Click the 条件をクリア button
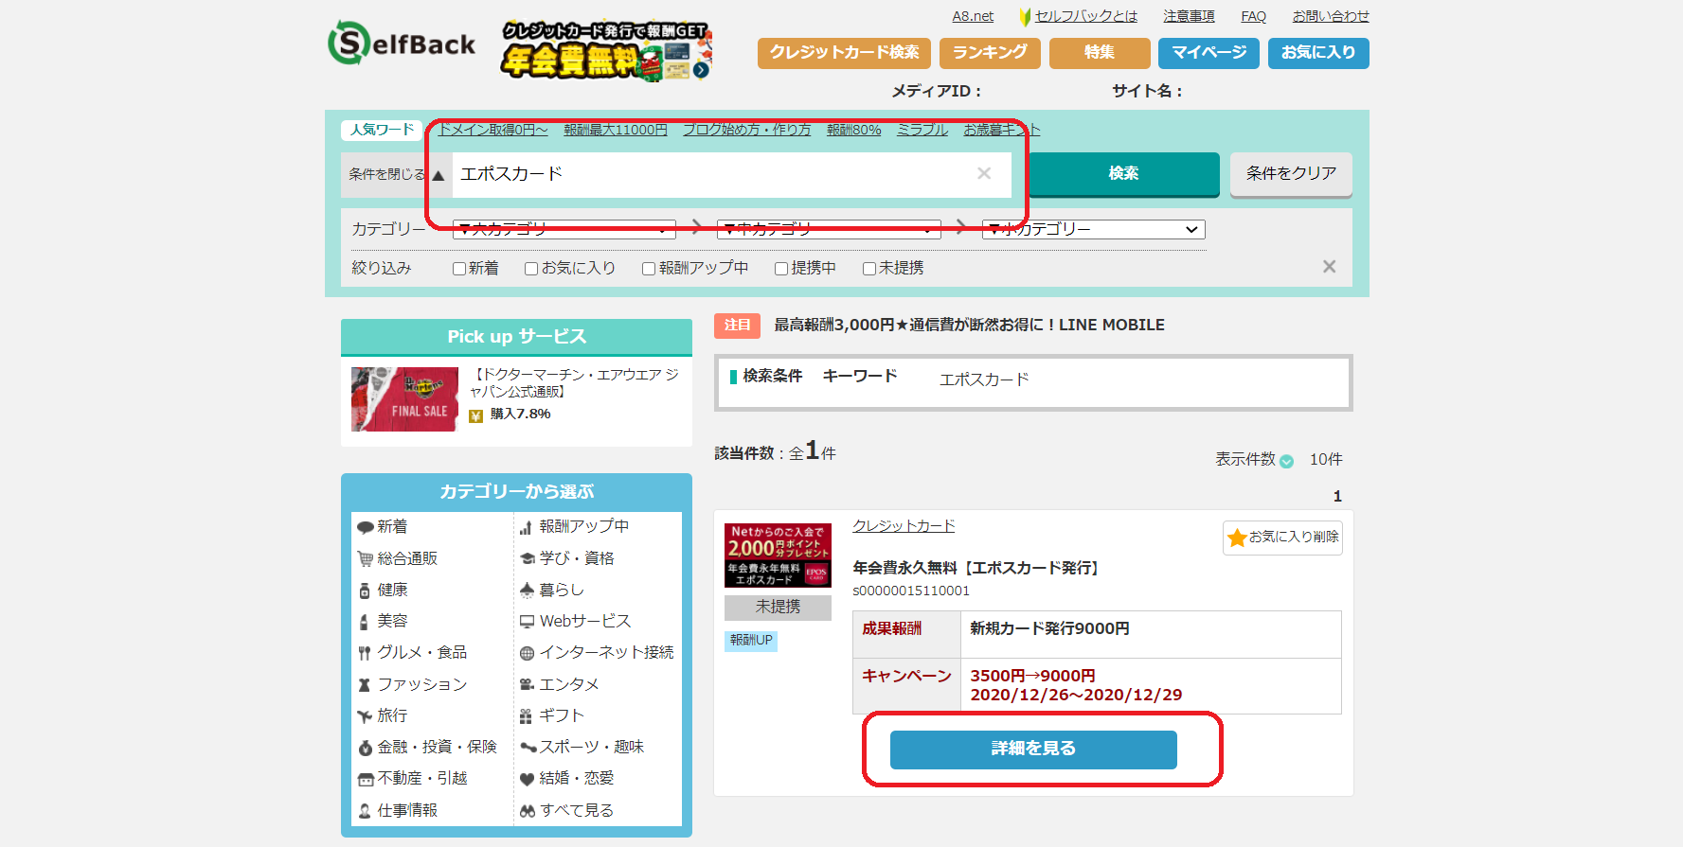Screen dimensions: 1683x847 click(1291, 173)
